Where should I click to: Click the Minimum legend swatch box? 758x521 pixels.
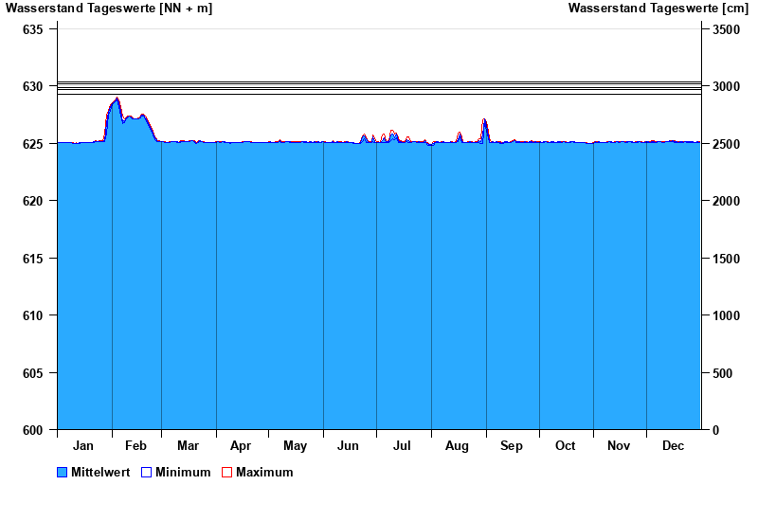(x=146, y=473)
